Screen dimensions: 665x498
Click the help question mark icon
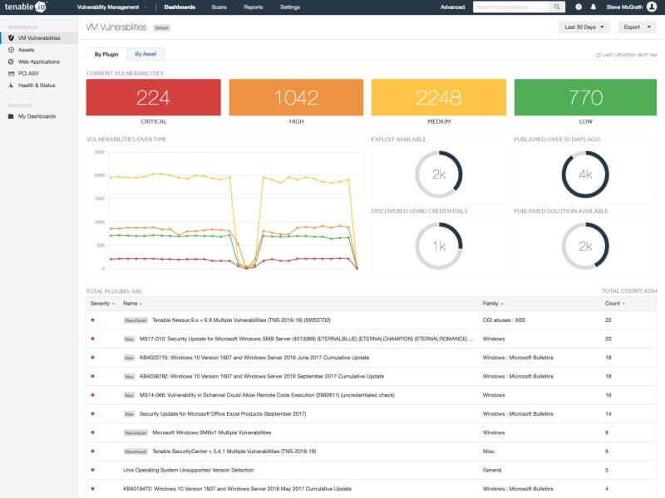pyautogui.click(x=579, y=7)
